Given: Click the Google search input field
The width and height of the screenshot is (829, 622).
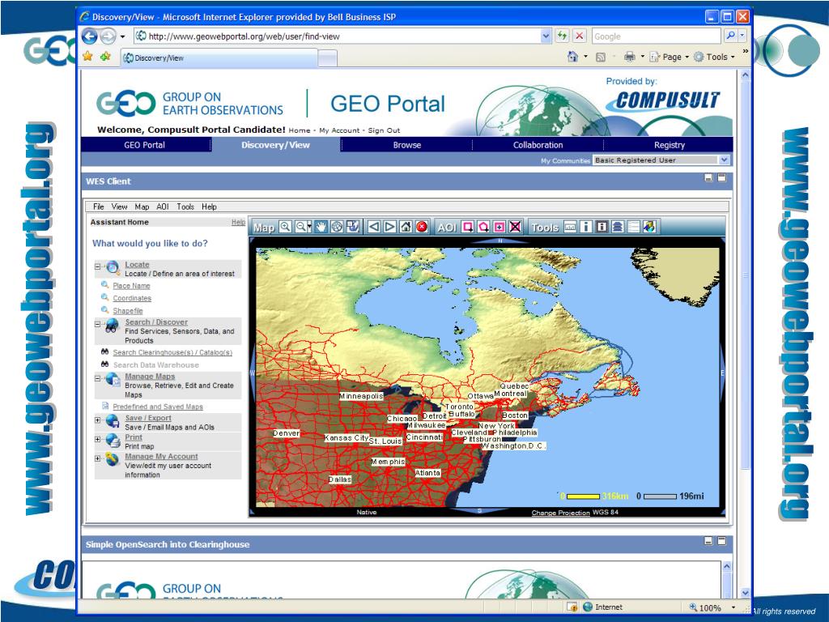Looking at the screenshot, I should (657, 36).
